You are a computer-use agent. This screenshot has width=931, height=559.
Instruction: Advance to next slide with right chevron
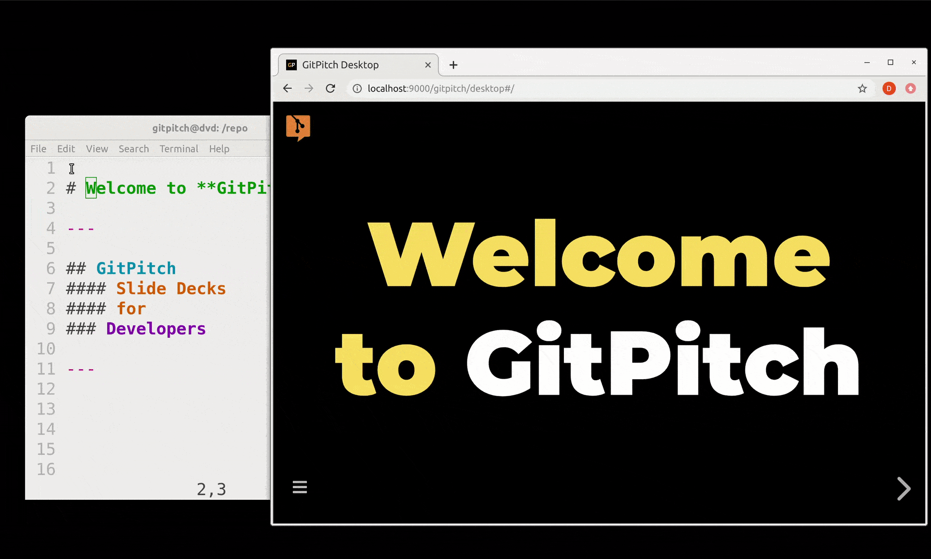tap(903, 488)
